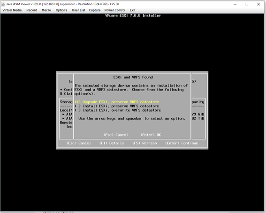Open the Options menu
Screen dimensions: 266x213
coord(61,10)
